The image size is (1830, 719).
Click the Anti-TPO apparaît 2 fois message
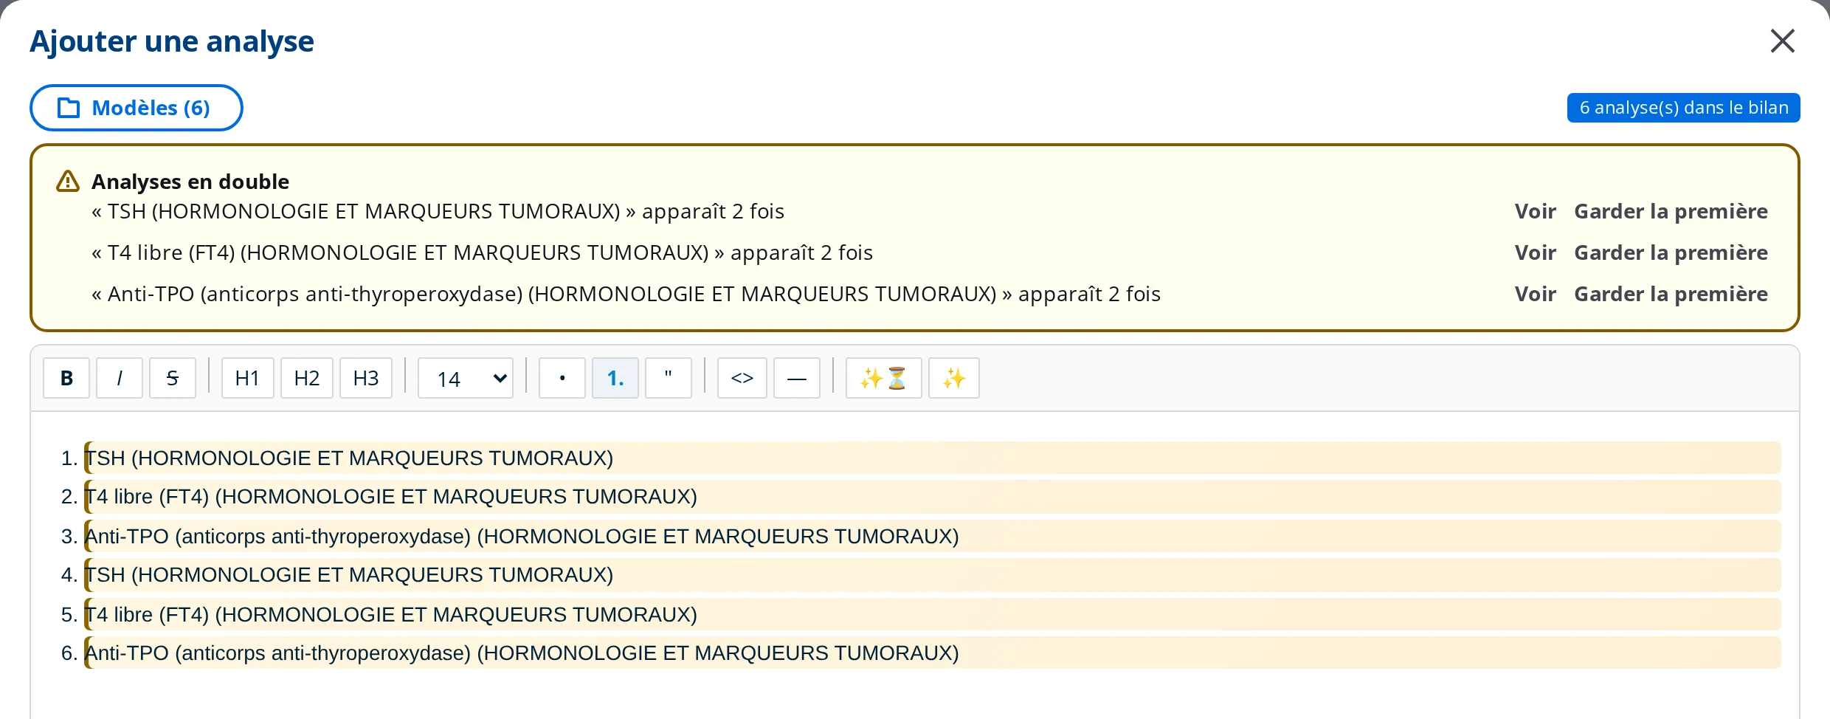click(626, 294)
